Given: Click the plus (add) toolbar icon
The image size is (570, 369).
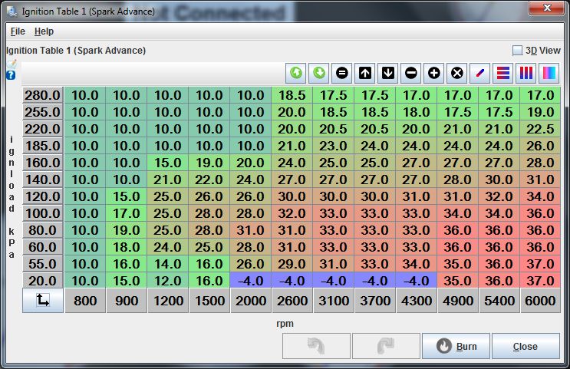Looking at the screenshot, I should tap(434, 73).
